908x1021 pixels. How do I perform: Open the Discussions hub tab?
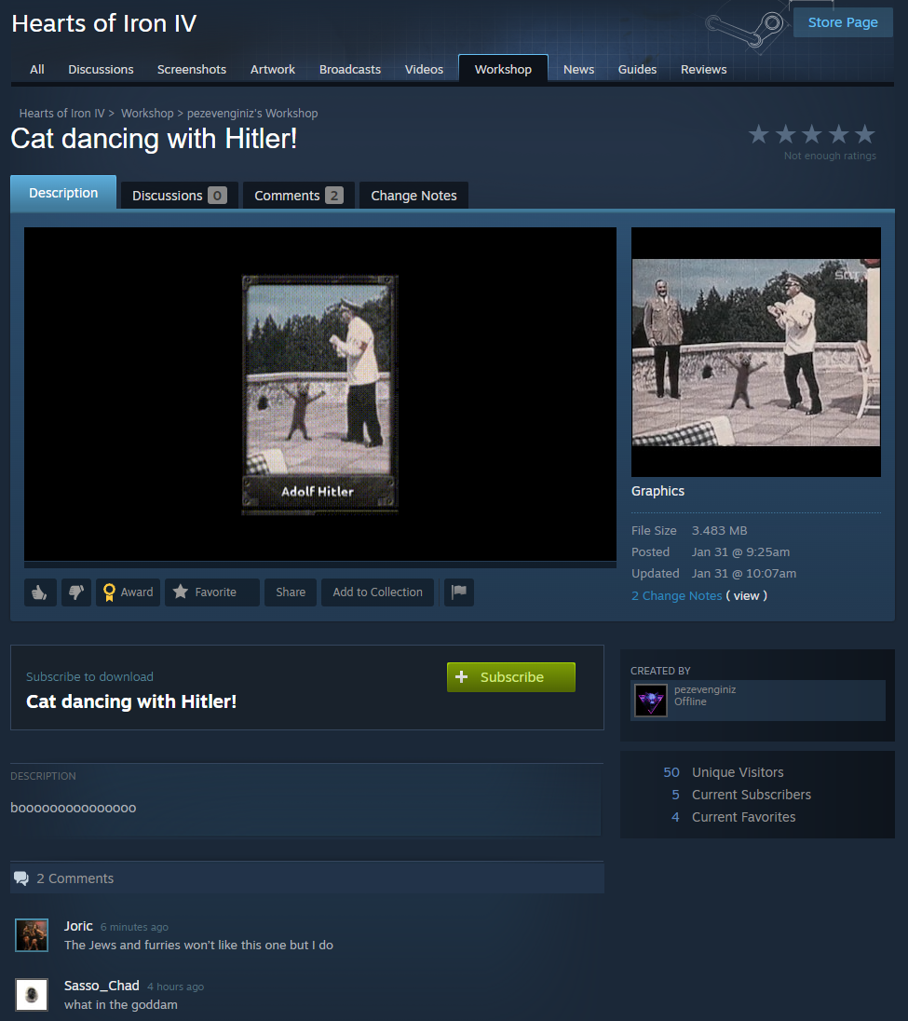click(101, 69)
